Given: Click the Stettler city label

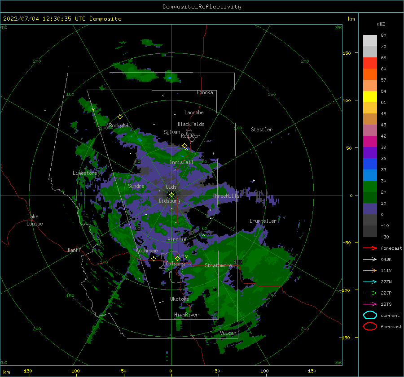Looking at the screenshot, I should [x=262, y=130].
